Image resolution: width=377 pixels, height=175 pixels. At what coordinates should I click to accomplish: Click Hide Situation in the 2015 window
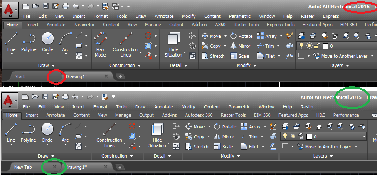point(157,135)
